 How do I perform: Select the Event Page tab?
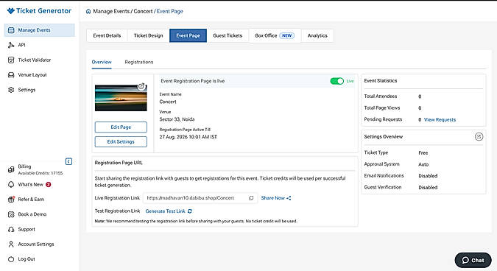188,35
